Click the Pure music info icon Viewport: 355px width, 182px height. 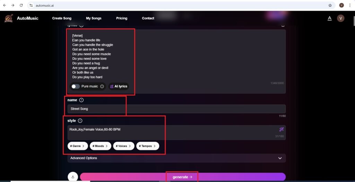point(102,86)
